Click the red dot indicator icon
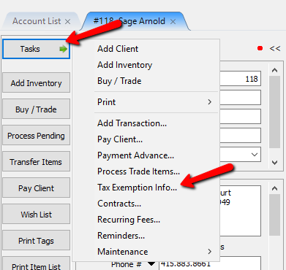 (260, 48)
